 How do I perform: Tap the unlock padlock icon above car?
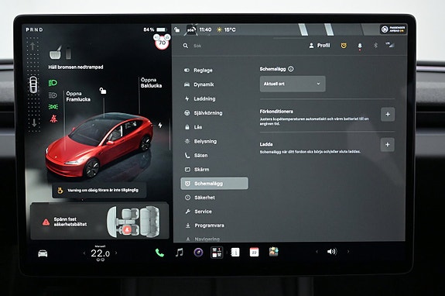[103, 91]
